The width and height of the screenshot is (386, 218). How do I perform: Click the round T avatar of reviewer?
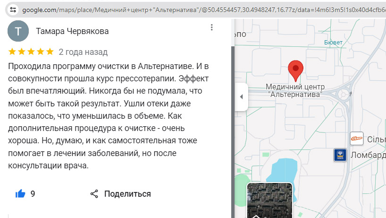click(x=19, y=31)
